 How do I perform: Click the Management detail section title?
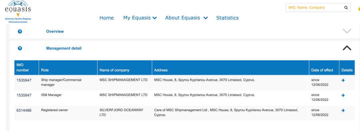pyautogui.click(x=64, y=48)
